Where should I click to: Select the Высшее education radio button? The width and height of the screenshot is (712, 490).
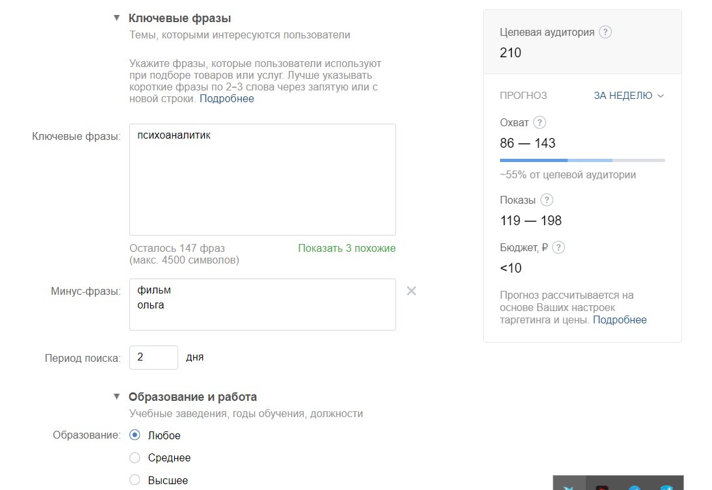135,480
